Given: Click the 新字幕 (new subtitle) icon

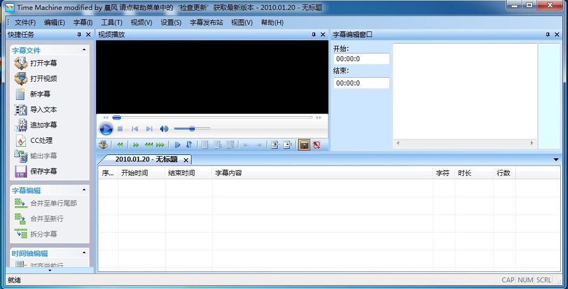Looking at the screenshot, I should 21,94.
